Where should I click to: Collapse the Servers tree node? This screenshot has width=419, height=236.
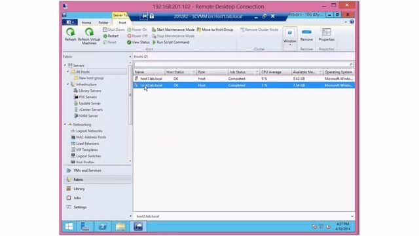point(65,66)
